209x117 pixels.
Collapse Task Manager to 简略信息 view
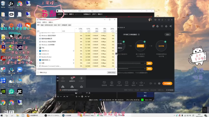(42, 73)
